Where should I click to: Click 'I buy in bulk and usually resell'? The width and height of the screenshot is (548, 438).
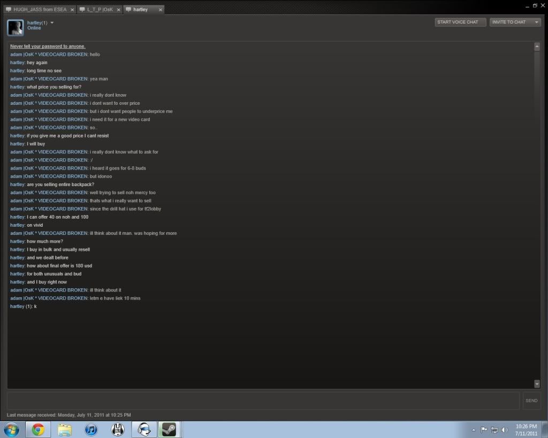click(58, 250)
